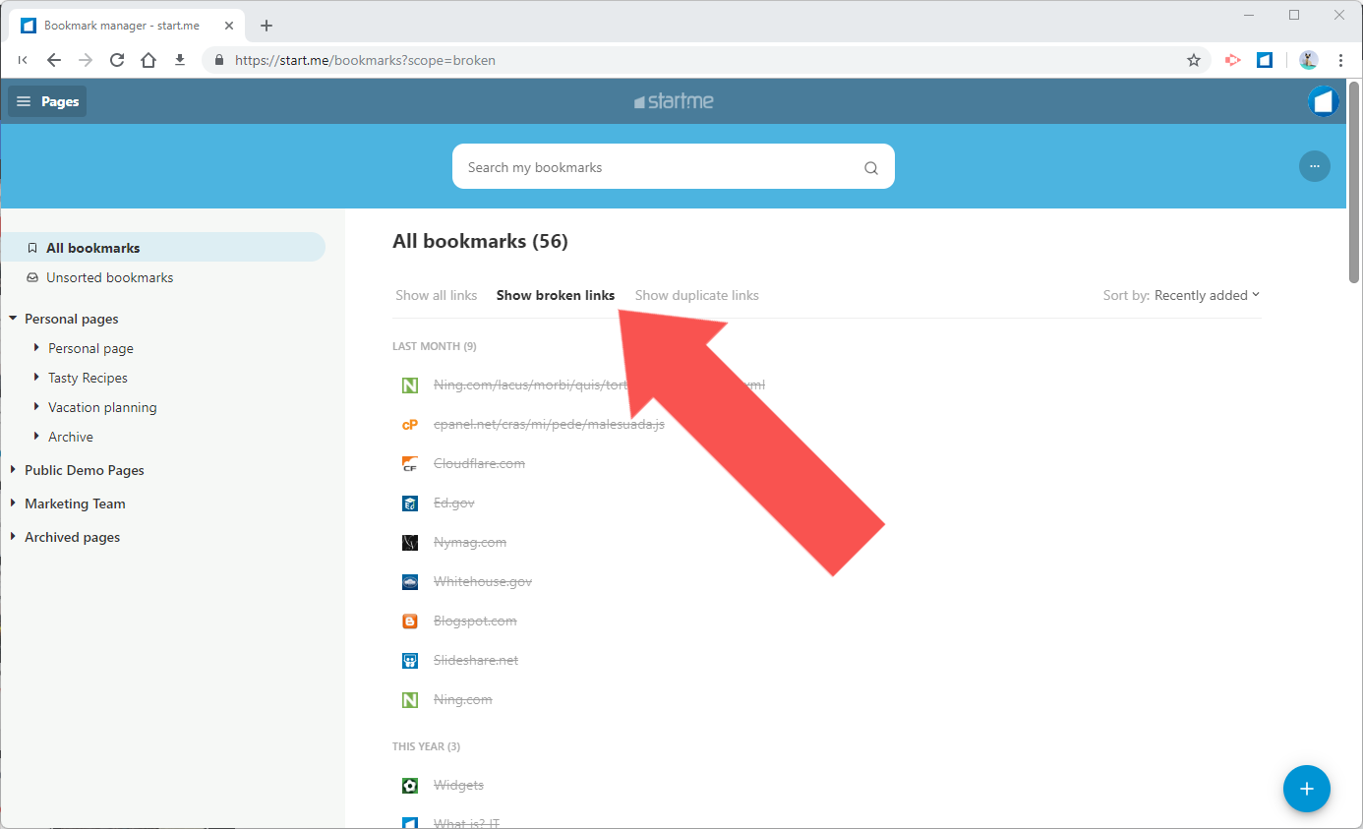Open the Blogspot.com broken bookmark

click(x=475, y=621)
